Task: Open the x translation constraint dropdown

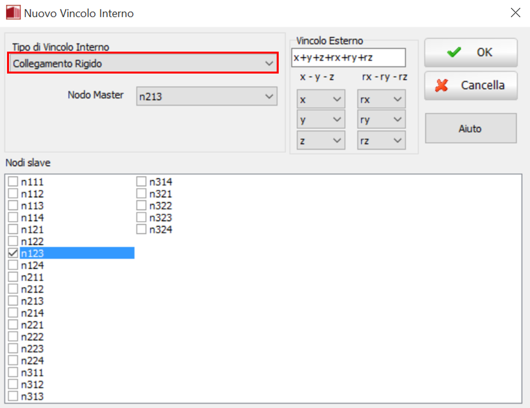Action: click(321, 99)
